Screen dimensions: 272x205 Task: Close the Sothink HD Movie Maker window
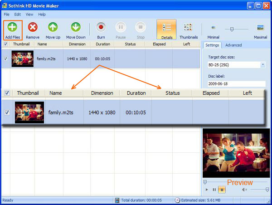[266, 6]
